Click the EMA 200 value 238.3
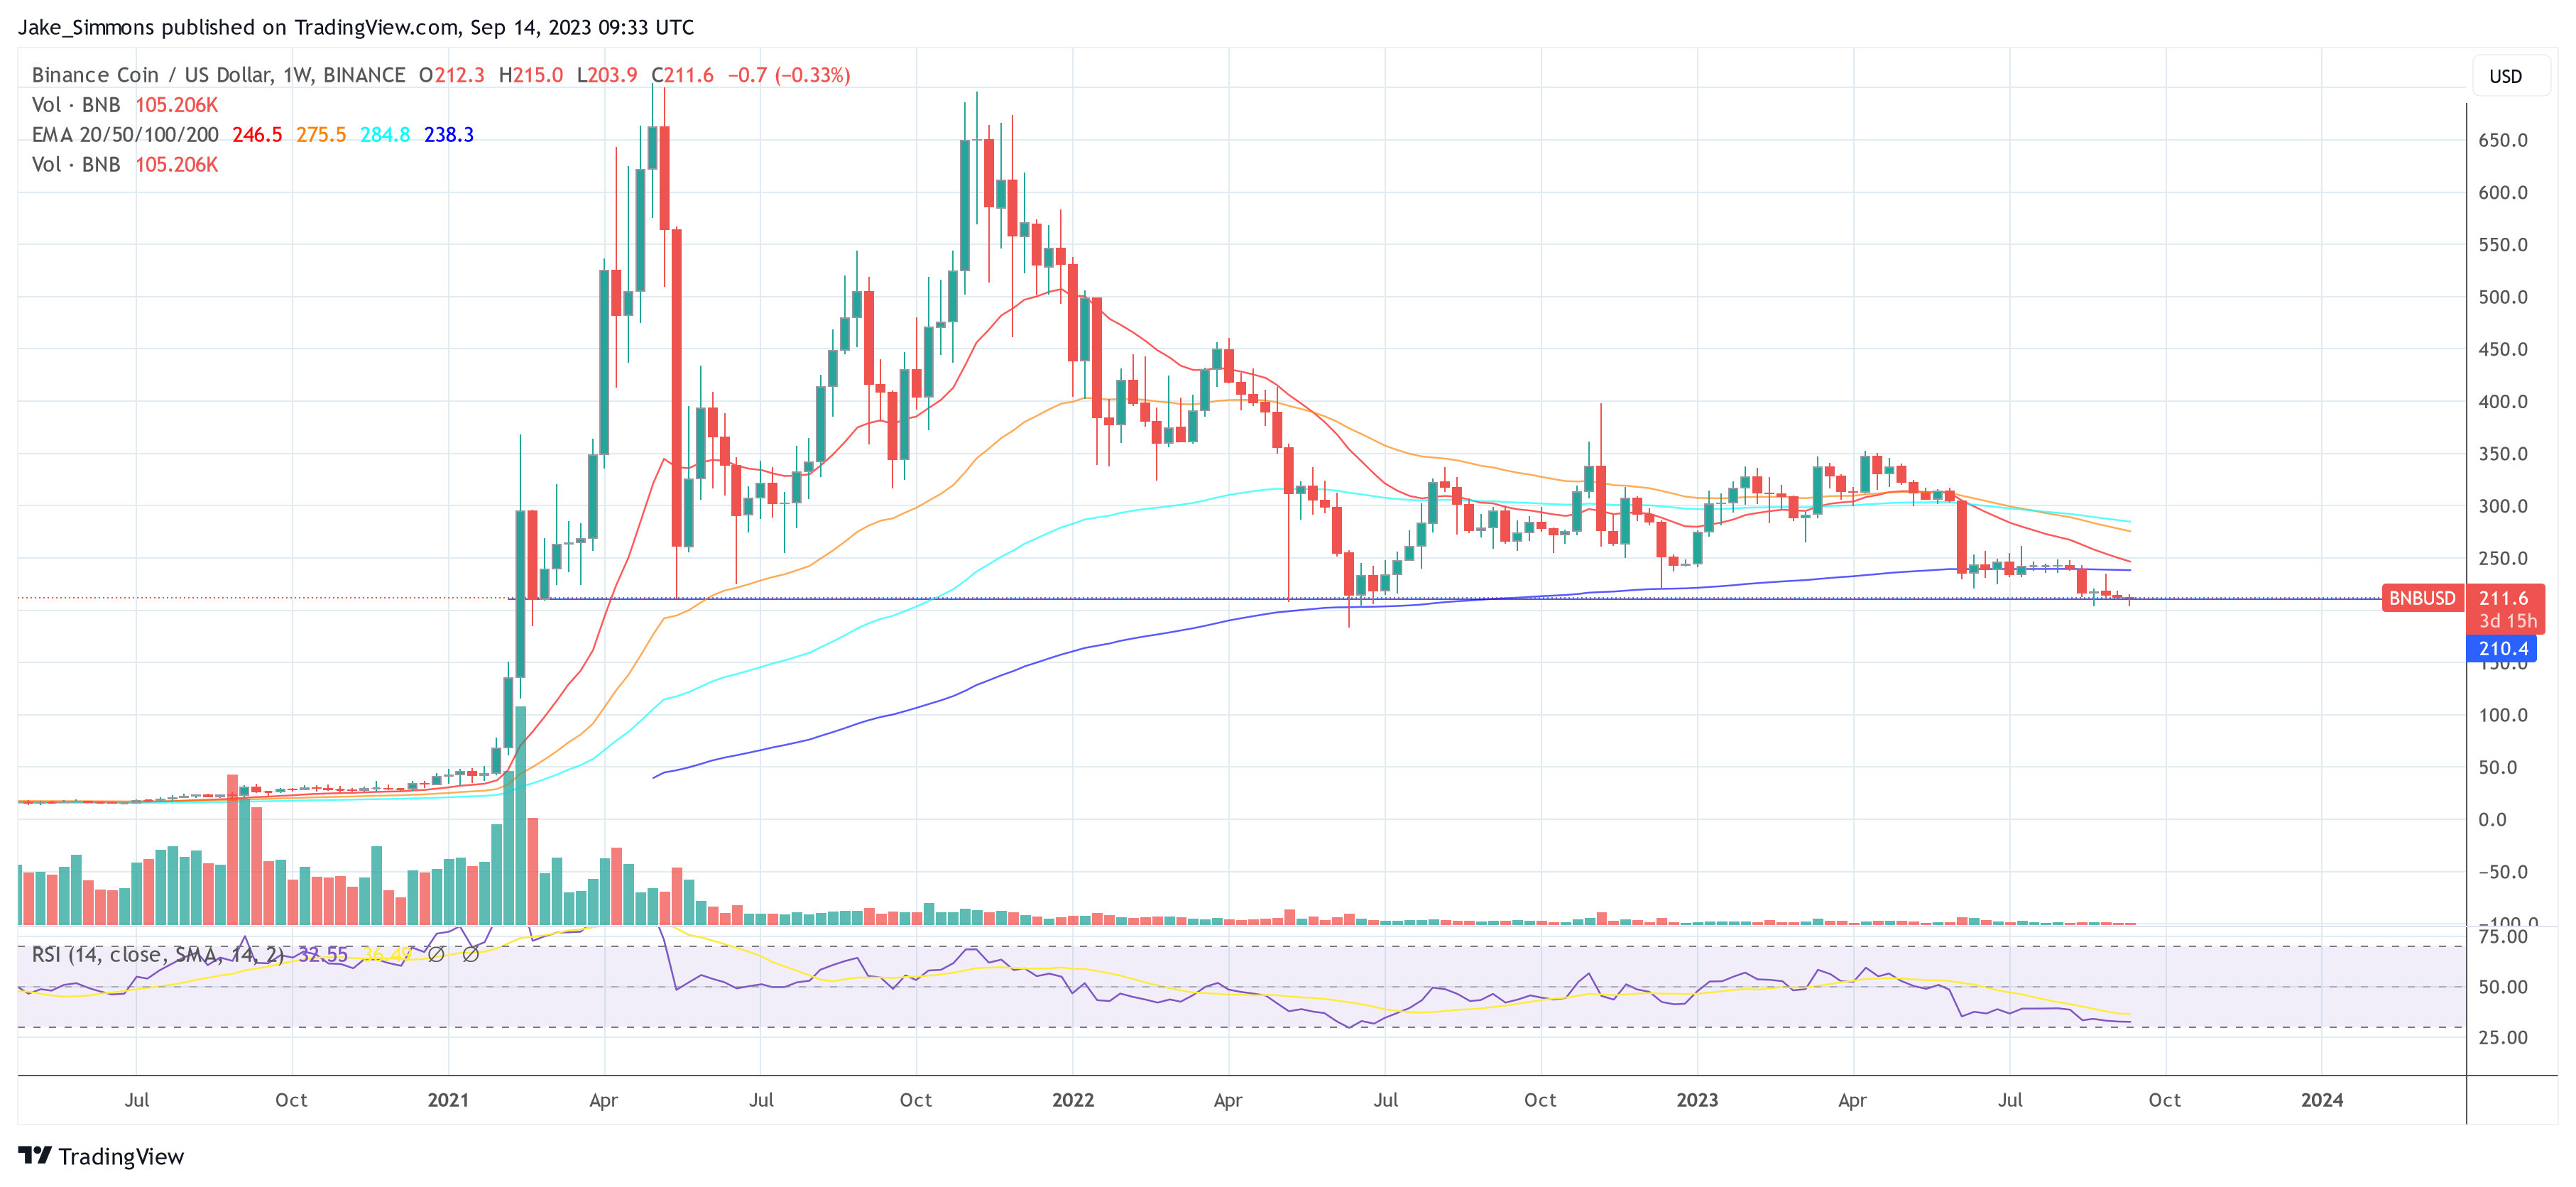Image resolution: width=2576 pixels, height=1187 pixels. [449, 135]
